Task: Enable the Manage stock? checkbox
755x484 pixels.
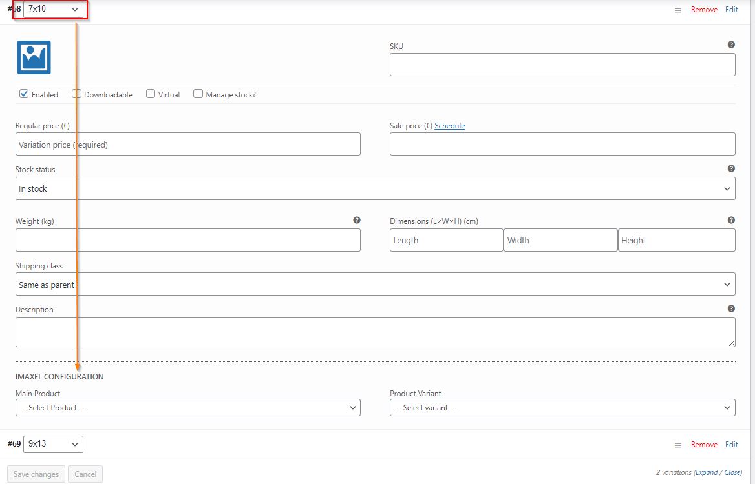Action: pos(198,94)
